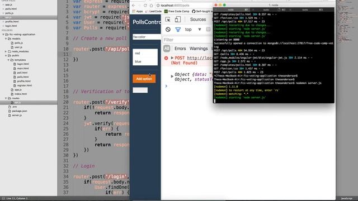Viewport: 358px width, 201px height.
Task: Click the PollsControl navbar brand
Action: click(147, 22)
